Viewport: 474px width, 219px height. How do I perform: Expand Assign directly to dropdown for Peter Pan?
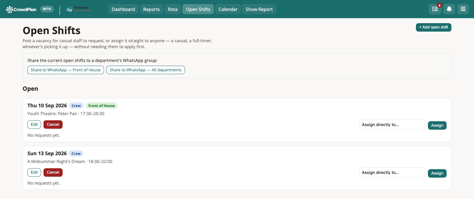pos(392,125)
